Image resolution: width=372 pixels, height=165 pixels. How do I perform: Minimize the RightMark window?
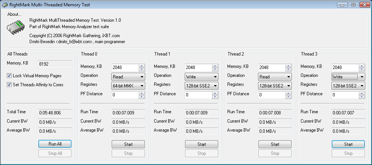342,5
